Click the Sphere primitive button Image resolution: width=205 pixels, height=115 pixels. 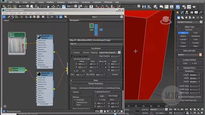coord(183,36)
